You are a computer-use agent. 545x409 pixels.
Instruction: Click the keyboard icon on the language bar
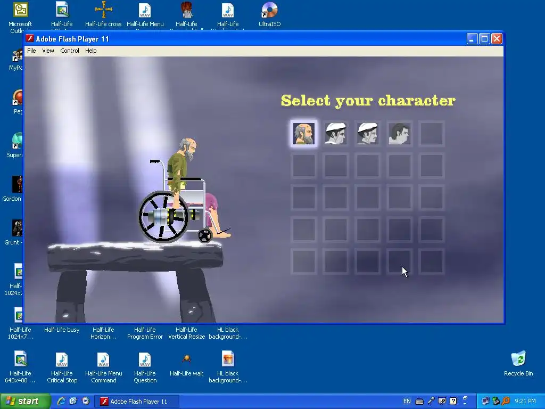click(419, 402)
